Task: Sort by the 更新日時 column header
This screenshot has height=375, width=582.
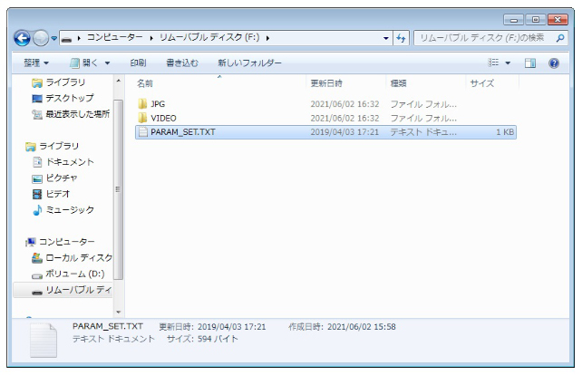Action: (325, 83)
